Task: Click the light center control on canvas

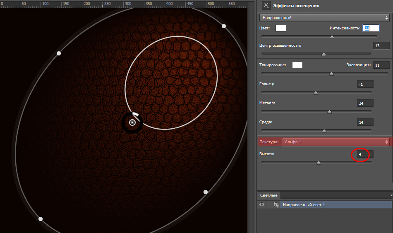Action: click(132, 123)
